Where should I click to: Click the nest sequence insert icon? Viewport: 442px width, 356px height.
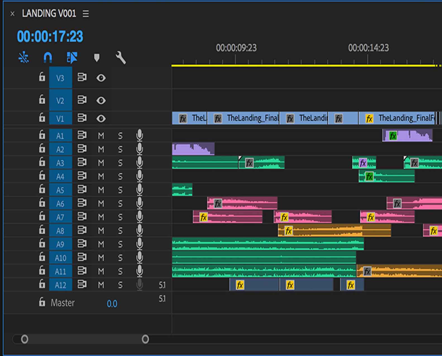pos(24,58)
